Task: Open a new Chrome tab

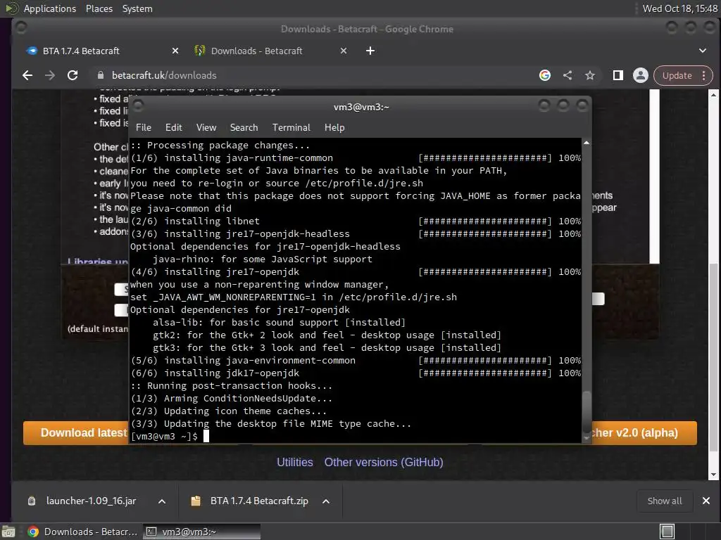Action: click(370, 51)
